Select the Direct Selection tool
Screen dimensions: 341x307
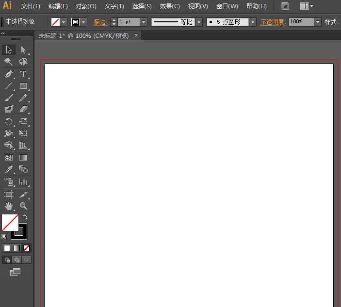[23, 50]
